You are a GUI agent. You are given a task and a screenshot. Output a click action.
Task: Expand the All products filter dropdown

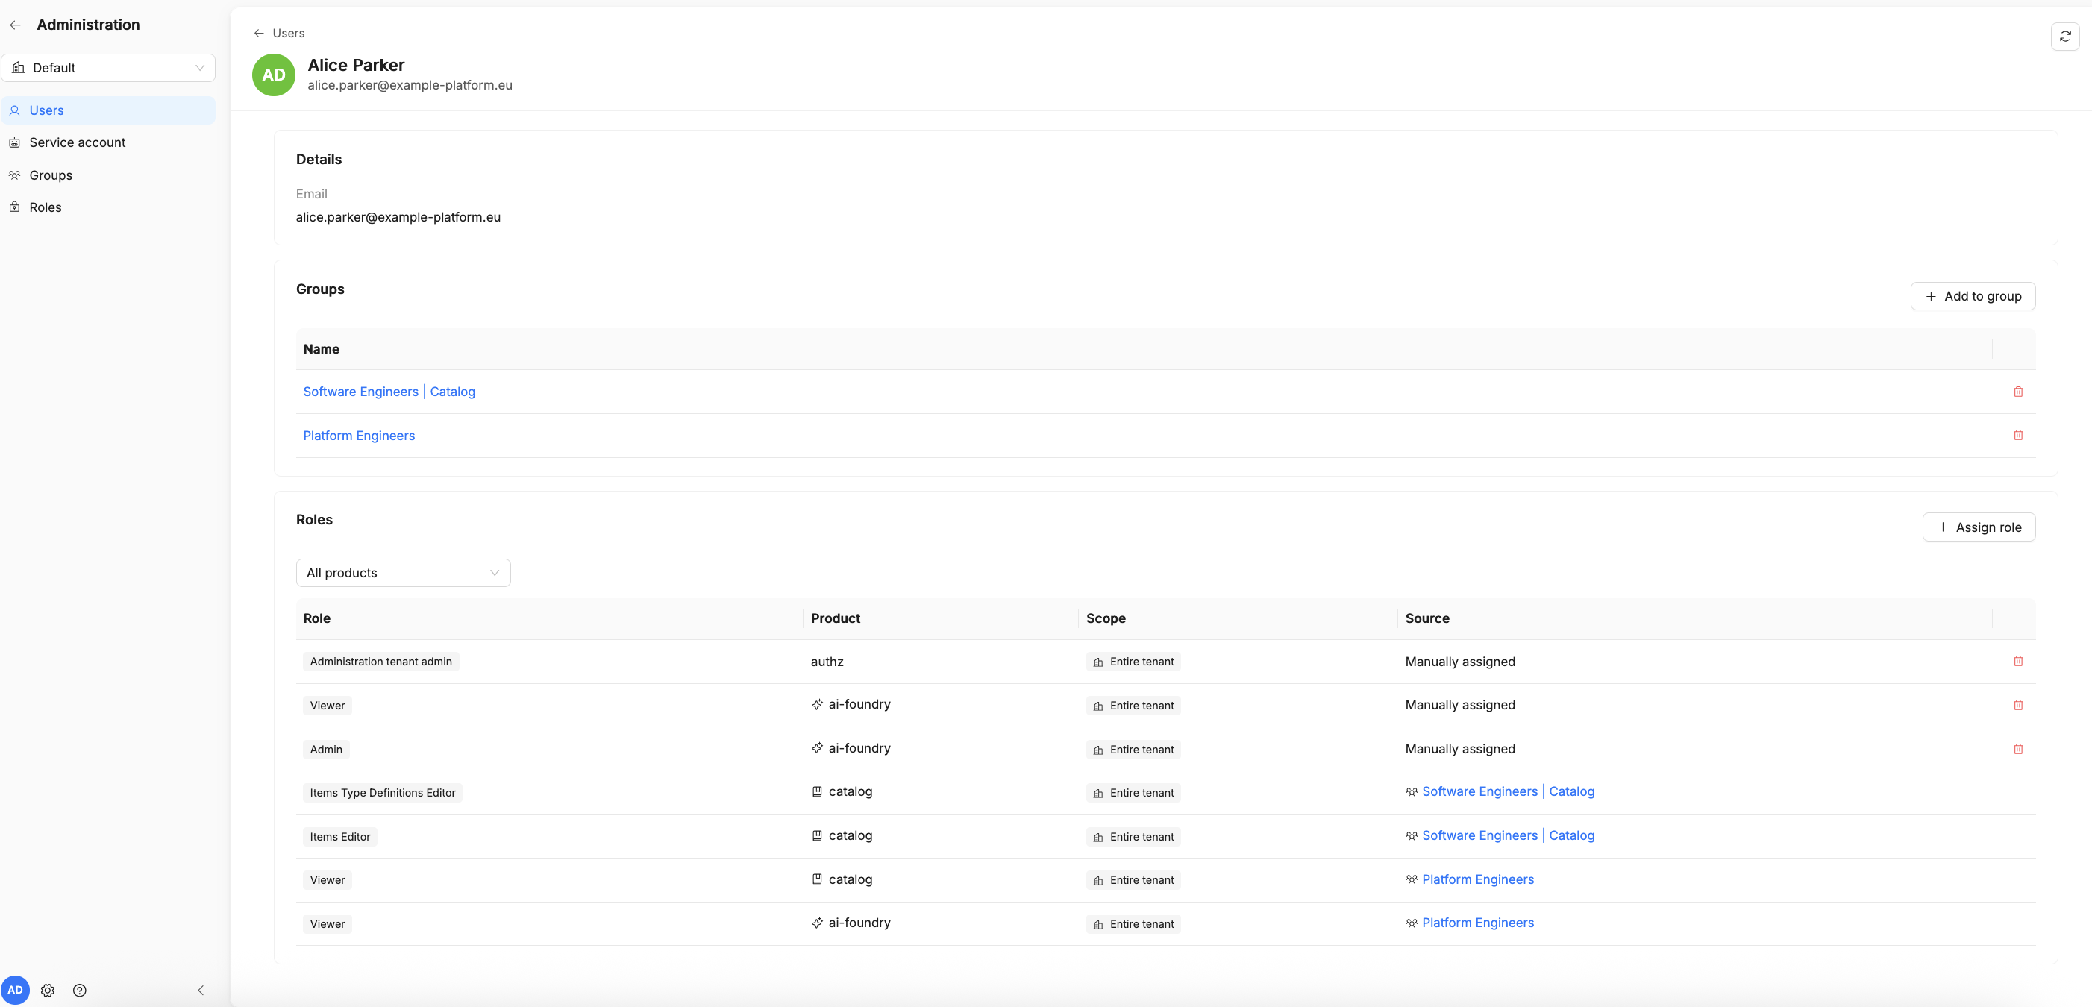tap(403, 573)
